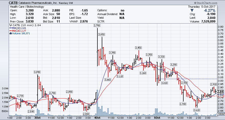The image size is (225, 120).
Task: Click the Volume 180,971 legend entry
Action: (x=21, y=33)
